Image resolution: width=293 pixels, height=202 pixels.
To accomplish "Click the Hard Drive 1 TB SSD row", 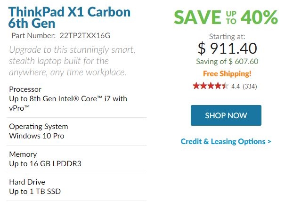I will (77, 187).
